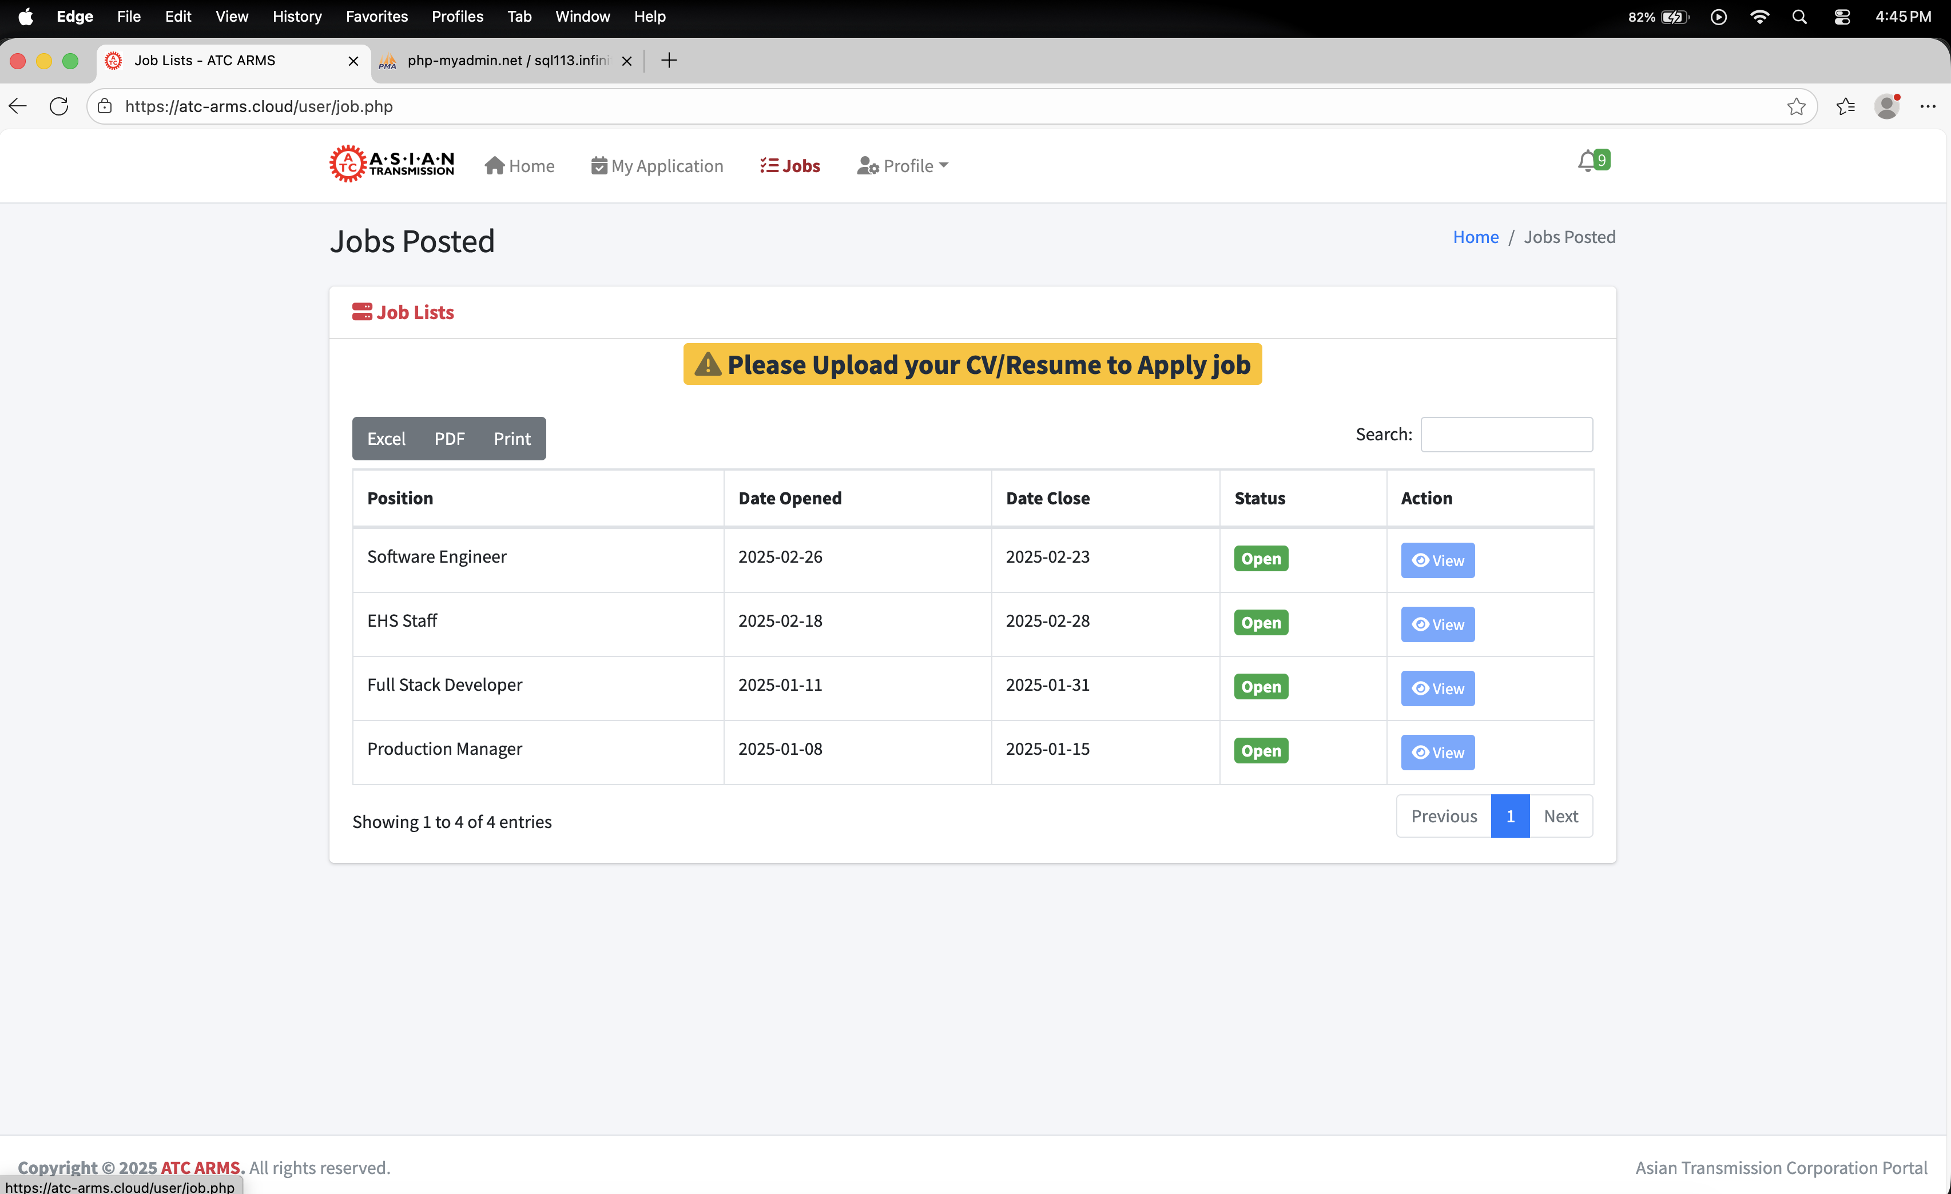This screenshot has height=1194, width=1951.
Task: View the Production Manager job
Action: 1437,752
